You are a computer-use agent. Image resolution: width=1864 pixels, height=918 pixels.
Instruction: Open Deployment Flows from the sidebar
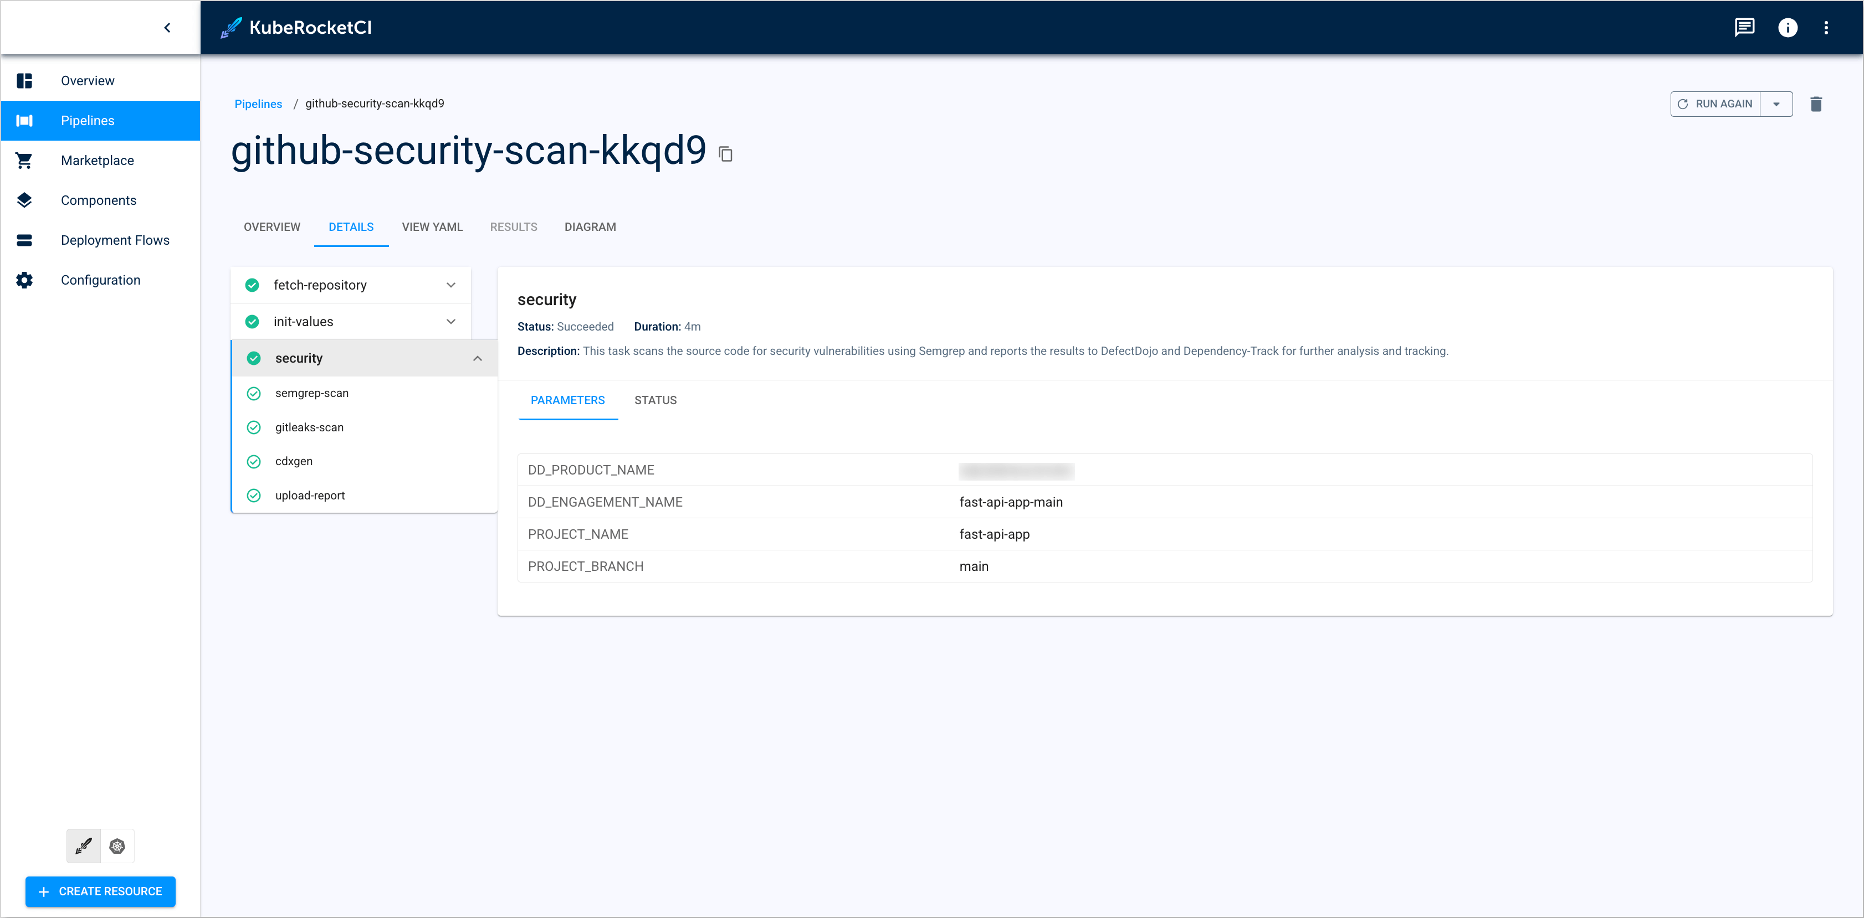click(114, 239)
